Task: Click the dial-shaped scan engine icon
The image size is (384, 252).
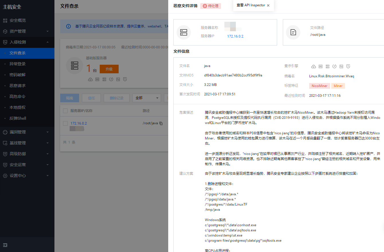Action: point(334,66)
